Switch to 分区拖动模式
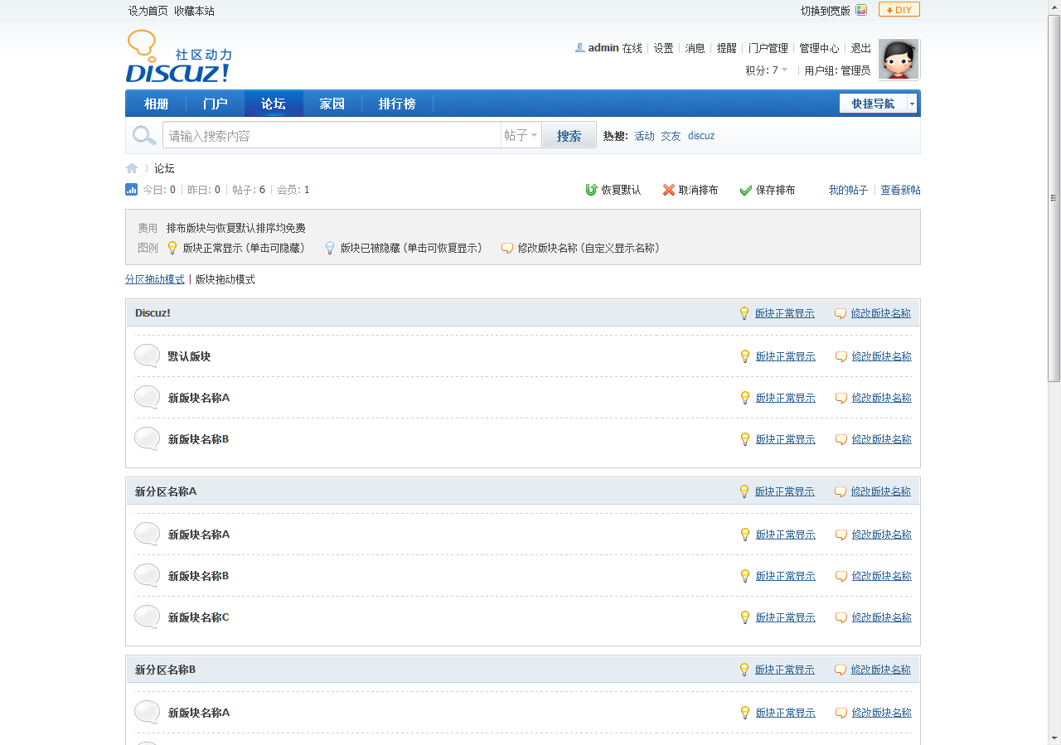The height and width of the screenshot is (745, 1061). (155, 279)
